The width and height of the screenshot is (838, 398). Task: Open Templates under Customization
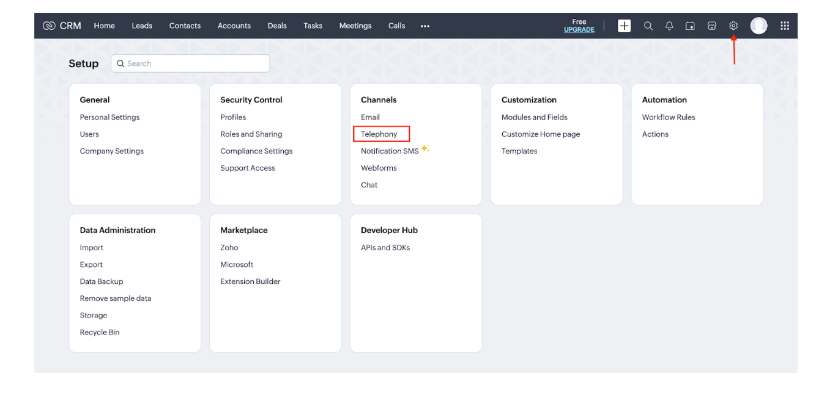click(519, 151)
